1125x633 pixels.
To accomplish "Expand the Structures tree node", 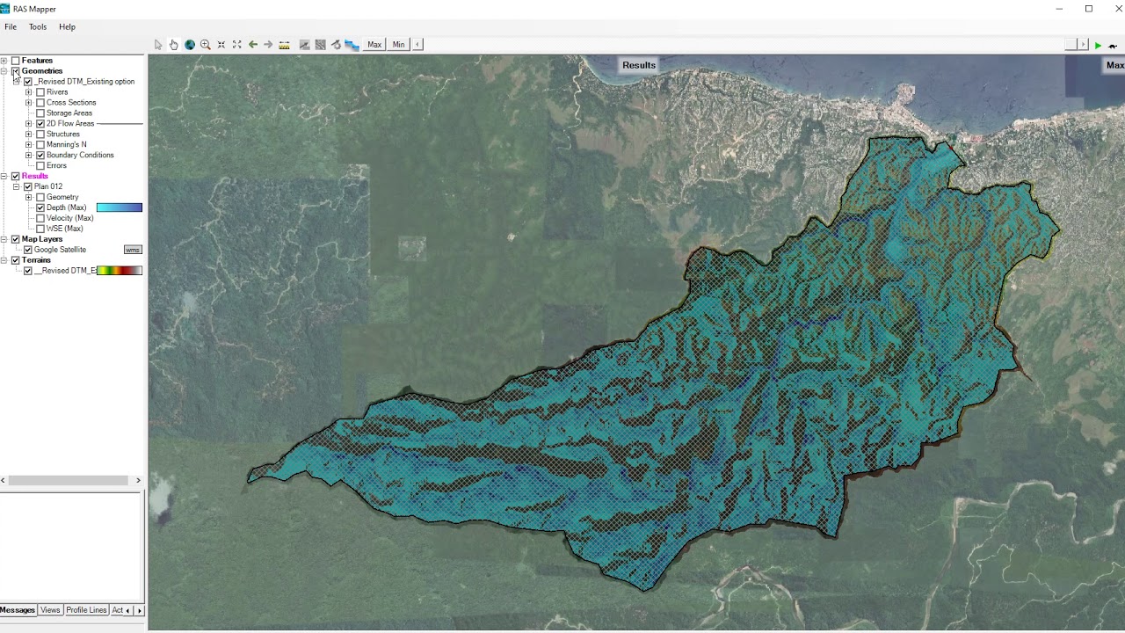I will [28, 135].
